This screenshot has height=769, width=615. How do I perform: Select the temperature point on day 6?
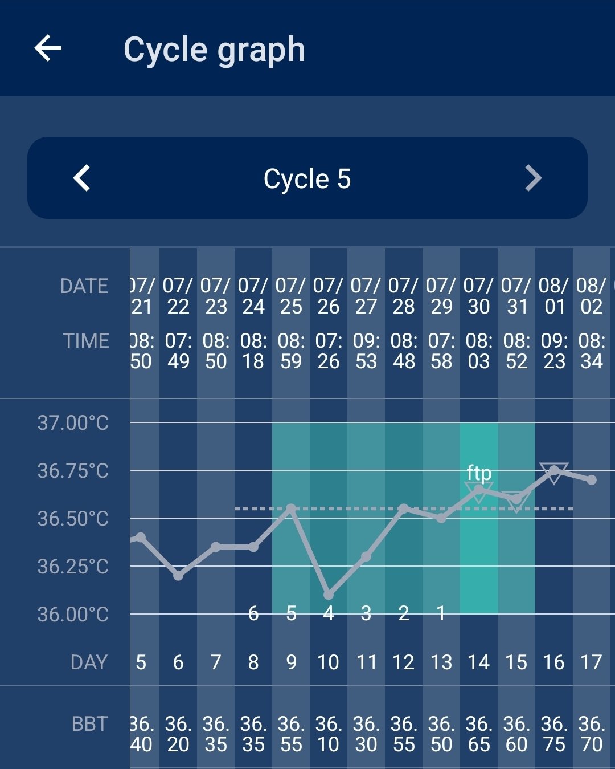click(x=178, y=575)
